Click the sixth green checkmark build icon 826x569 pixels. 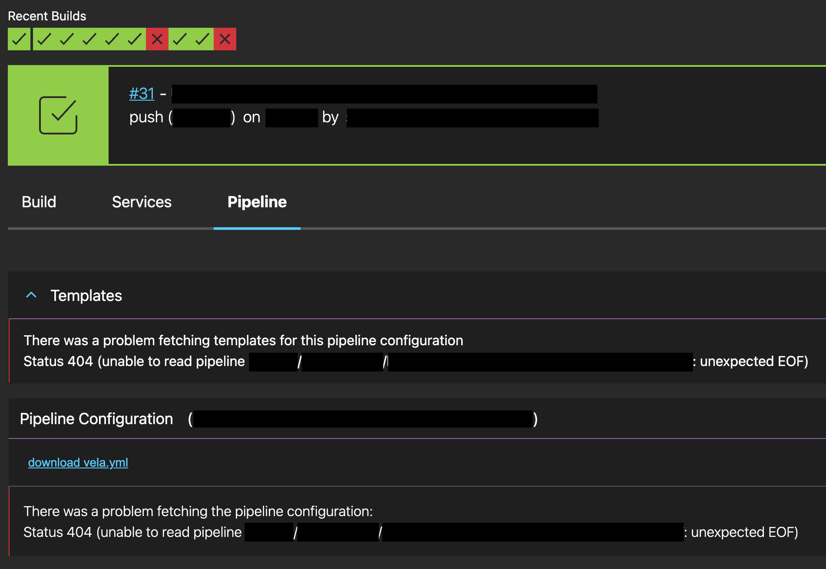(134, 39)
